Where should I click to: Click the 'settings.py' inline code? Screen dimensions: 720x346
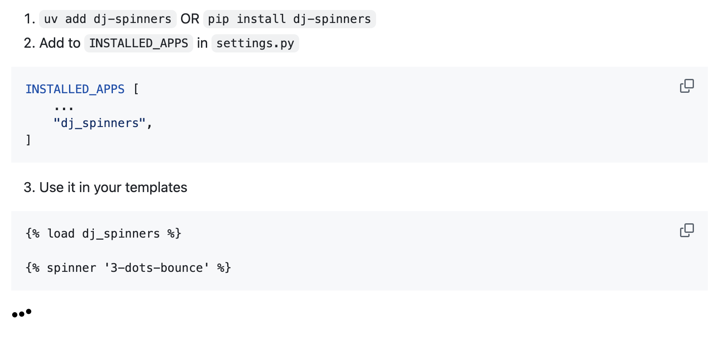coord(255,43)
